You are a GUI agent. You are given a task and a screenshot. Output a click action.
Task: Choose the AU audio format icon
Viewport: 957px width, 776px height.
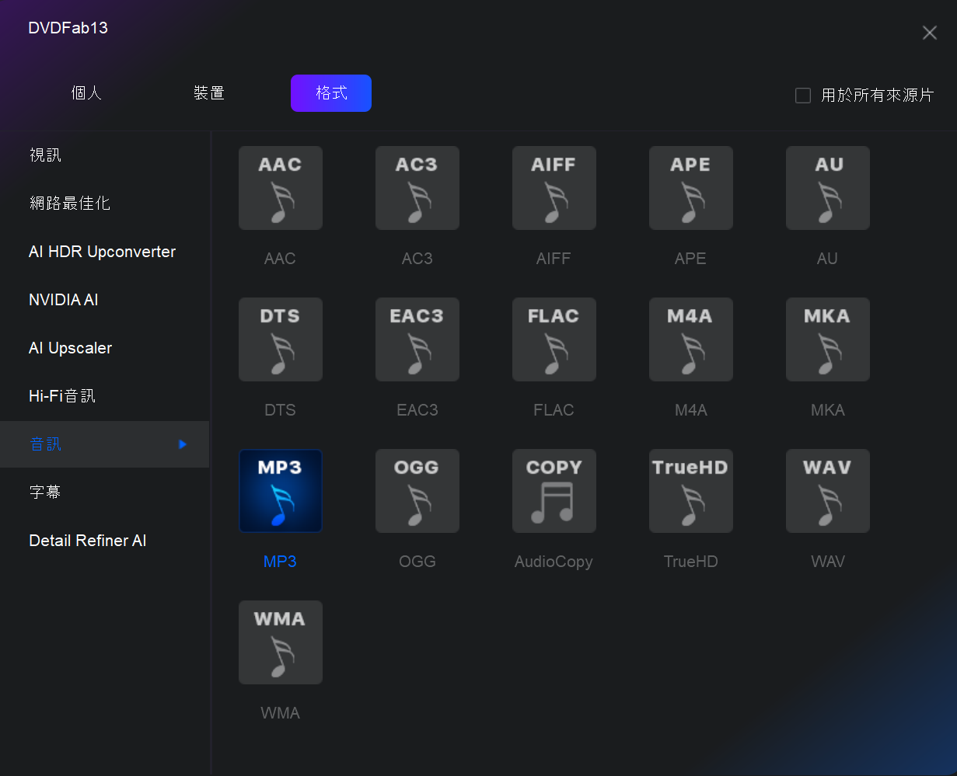coord(828,188)
